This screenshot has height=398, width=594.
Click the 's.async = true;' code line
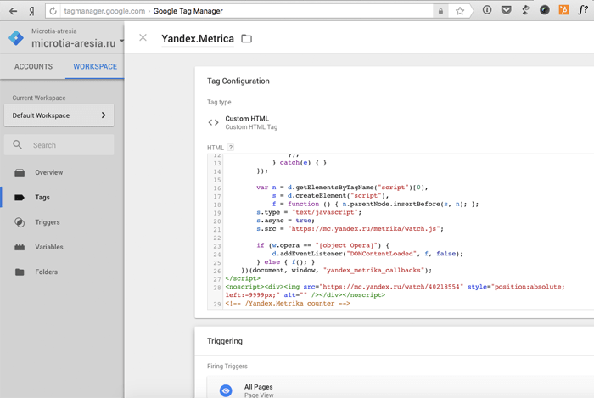point(286,221)
